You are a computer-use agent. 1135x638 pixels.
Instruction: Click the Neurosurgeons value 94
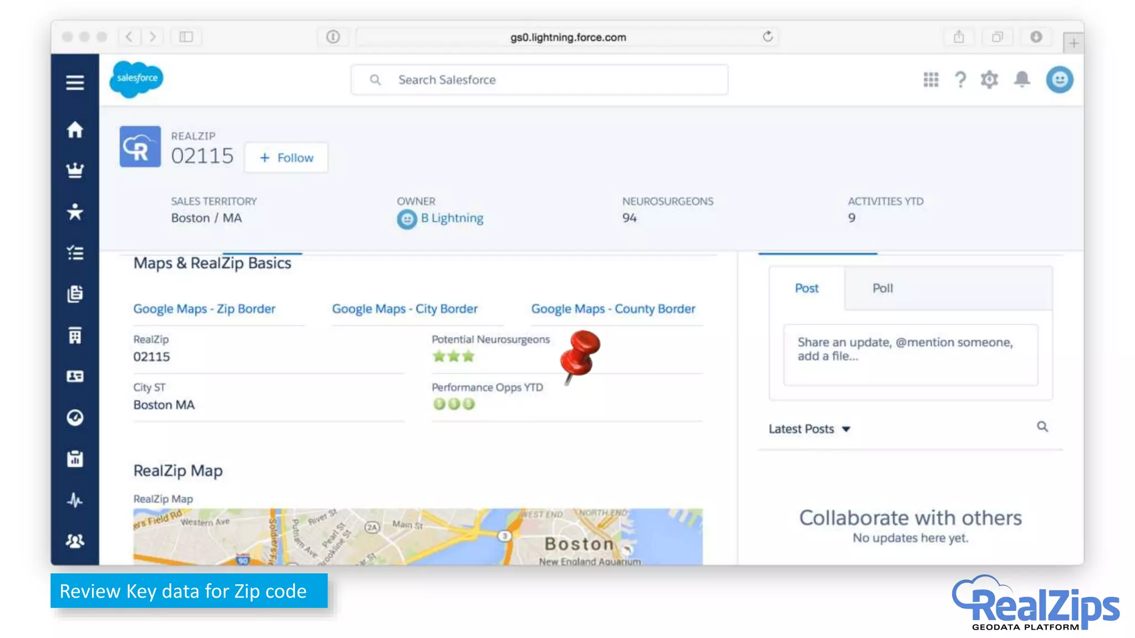coord(629,218)
